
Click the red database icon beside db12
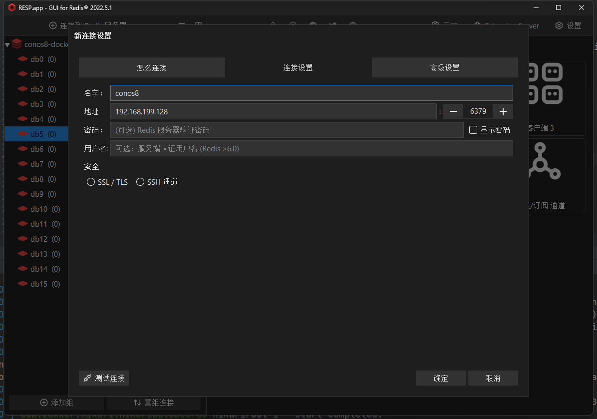coord(23,238)
